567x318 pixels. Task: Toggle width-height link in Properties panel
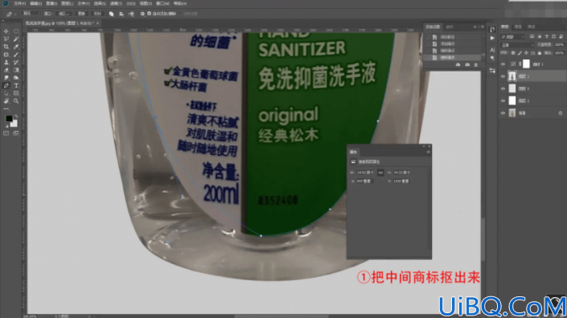(x=380, y=173)
